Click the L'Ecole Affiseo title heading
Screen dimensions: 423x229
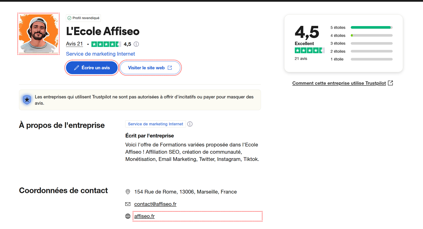[x=103, y=31]
